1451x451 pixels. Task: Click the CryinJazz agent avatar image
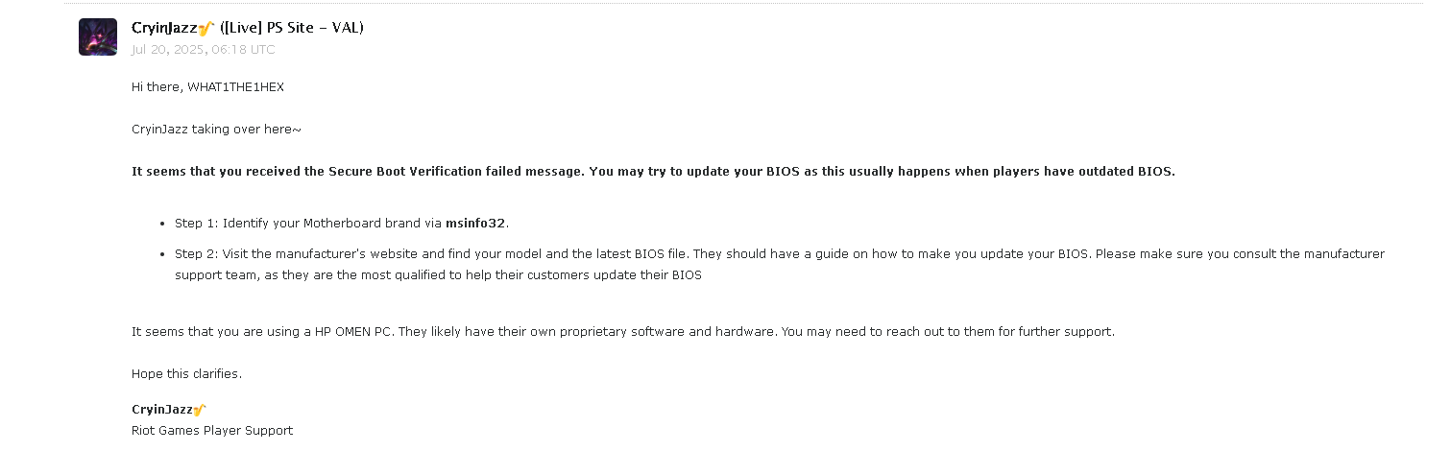tap(98, 36)
